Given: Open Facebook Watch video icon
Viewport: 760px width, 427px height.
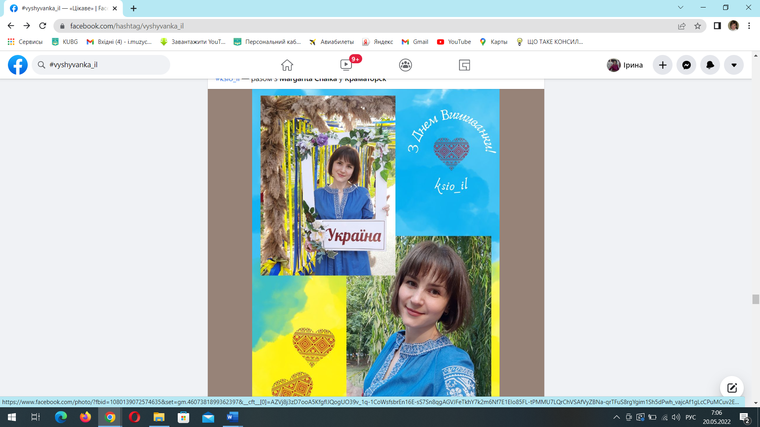Looking at the screenshot, I should (346, 65).
